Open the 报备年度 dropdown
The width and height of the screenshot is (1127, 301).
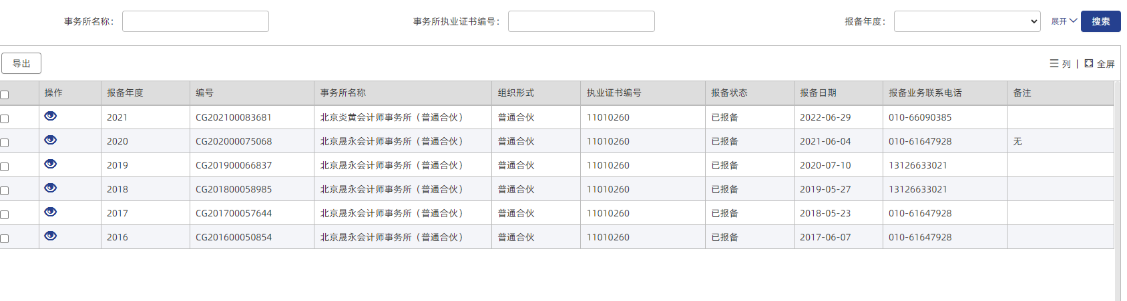(x=967, y=21)
